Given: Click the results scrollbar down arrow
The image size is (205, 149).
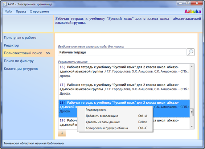Looking at the screenshot, I should coord(192,127).
